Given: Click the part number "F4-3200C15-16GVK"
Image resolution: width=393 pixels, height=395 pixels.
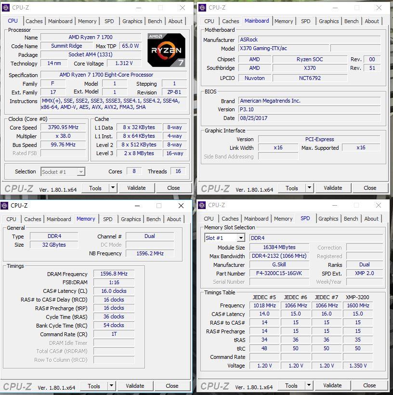Looking at the screenshot, I should pyautogui.click(x=279, y=273).
